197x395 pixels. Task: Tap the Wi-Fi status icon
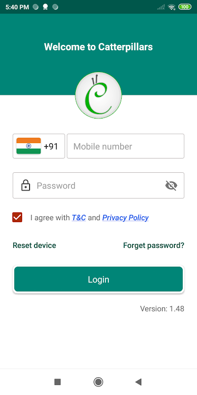pos(171,7)
